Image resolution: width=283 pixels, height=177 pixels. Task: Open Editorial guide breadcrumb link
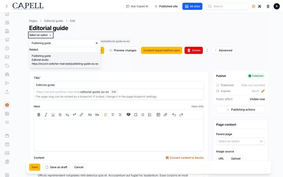(54, 21)
